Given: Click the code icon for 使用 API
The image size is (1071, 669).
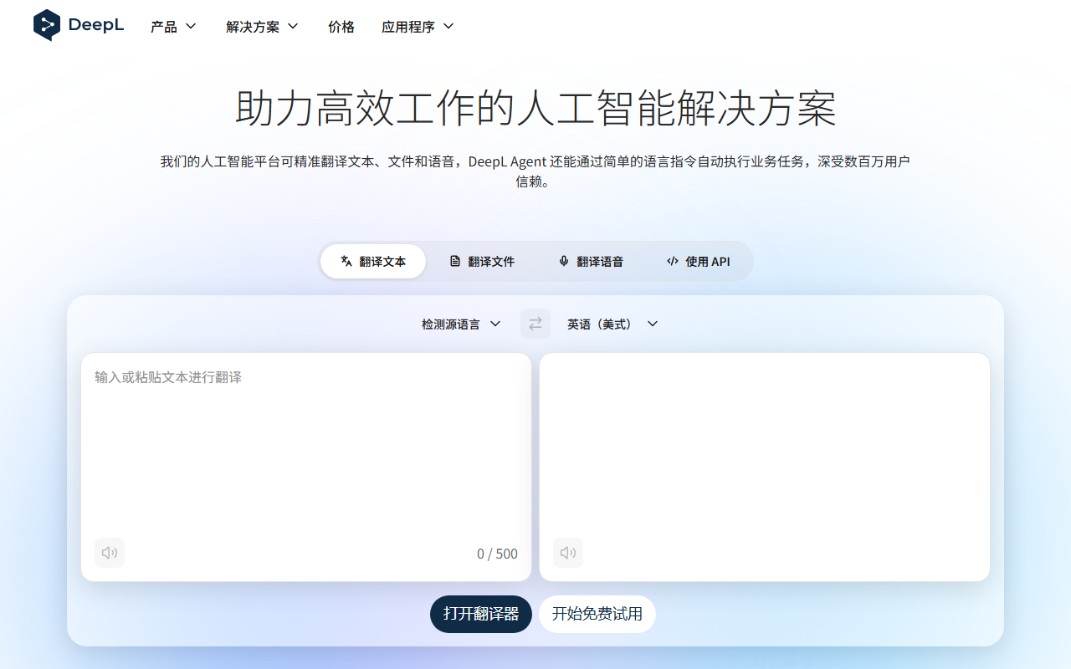Looking at the screenshot, I should pyautogui.click(x=673, y=261).
